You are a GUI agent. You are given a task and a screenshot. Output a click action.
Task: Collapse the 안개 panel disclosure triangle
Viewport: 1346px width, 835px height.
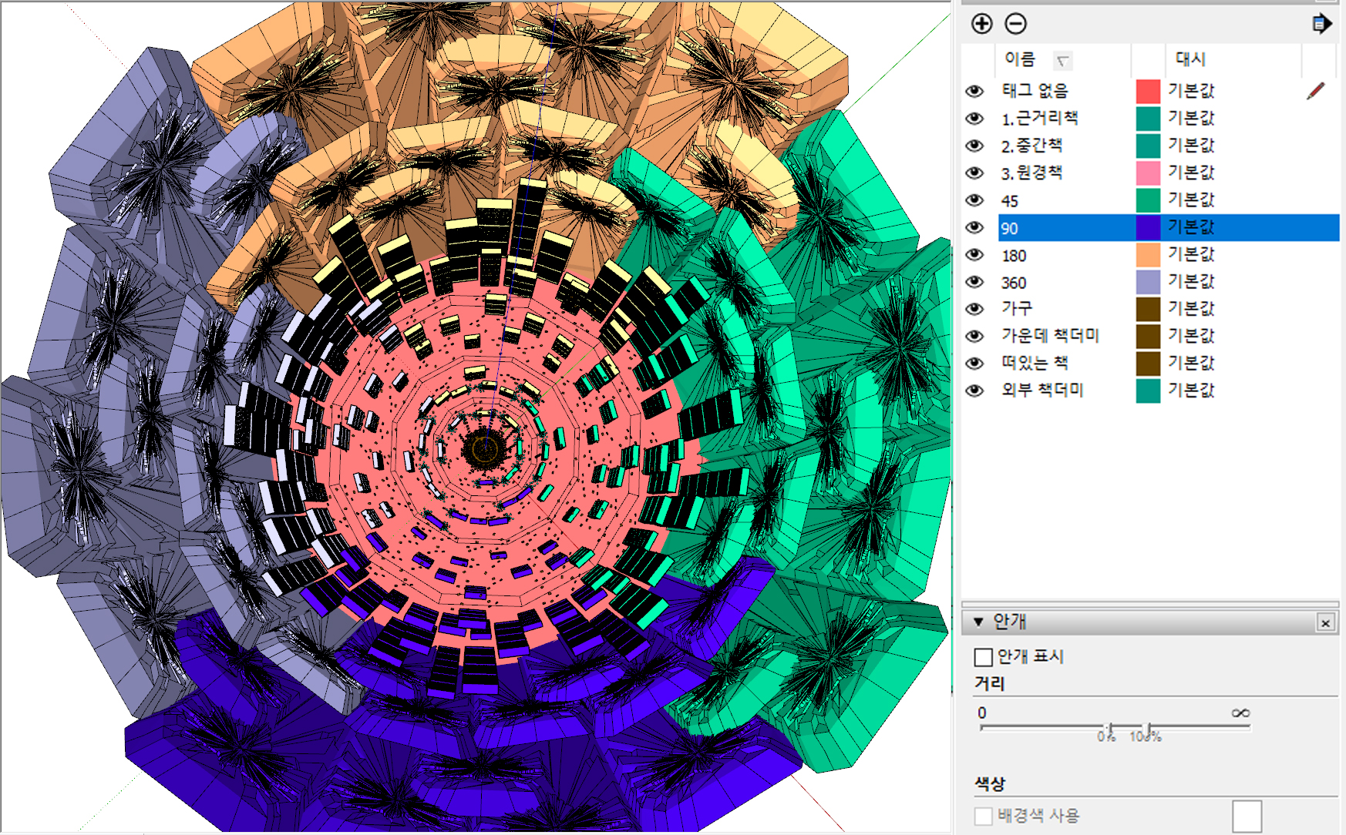[x=978, y=622]
